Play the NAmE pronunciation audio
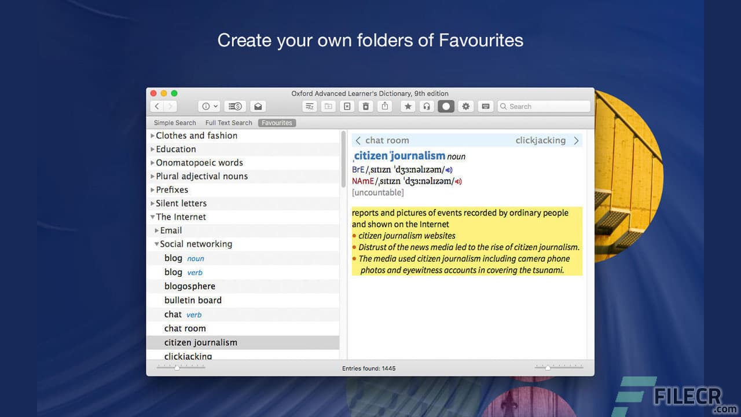This screenshot has height=417, width=741. coord(458,181)
